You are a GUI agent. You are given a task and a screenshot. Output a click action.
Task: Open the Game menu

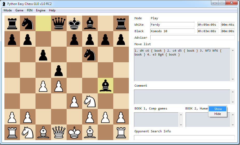[19, 10]
